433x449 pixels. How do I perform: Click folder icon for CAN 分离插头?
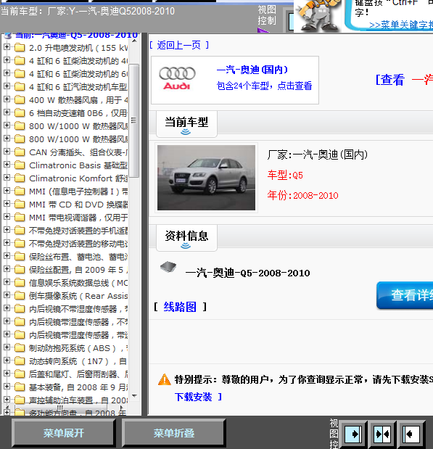(x=20, y=152)
